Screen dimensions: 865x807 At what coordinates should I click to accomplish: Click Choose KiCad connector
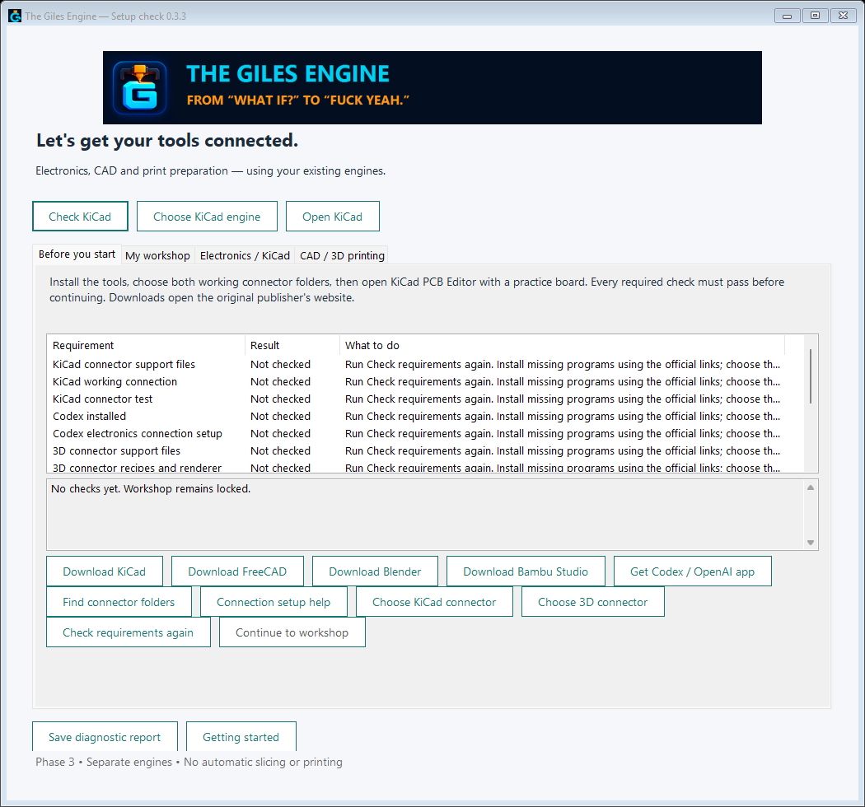point(434,602)
